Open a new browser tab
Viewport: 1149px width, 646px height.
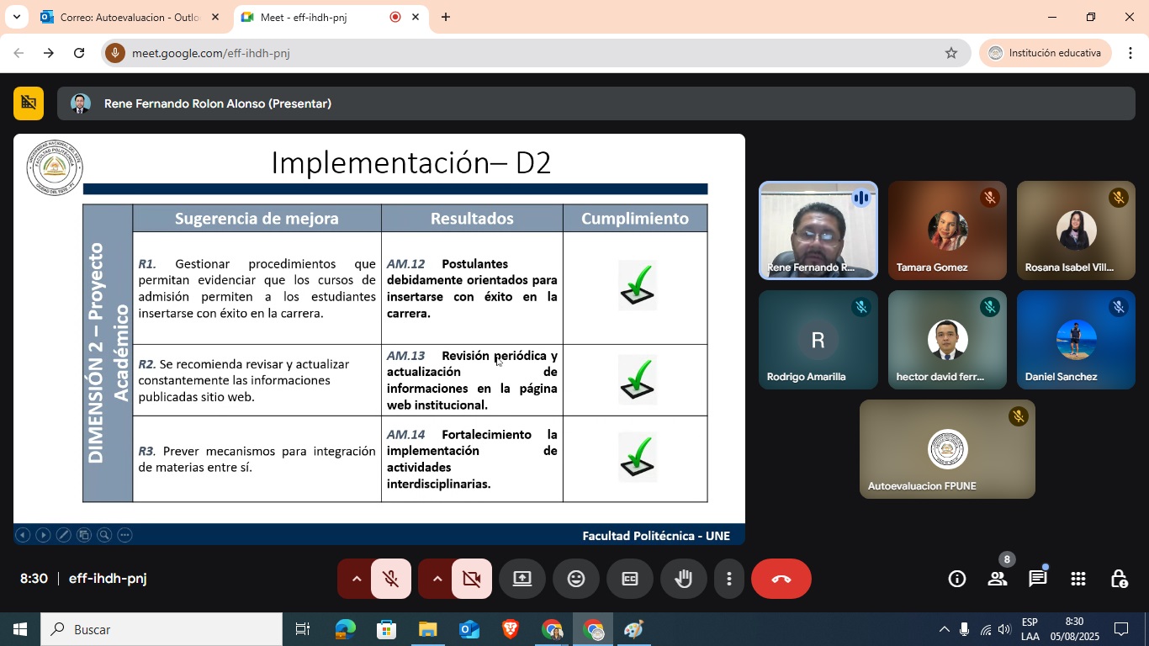pyautogui.click(x=446, y=17)
